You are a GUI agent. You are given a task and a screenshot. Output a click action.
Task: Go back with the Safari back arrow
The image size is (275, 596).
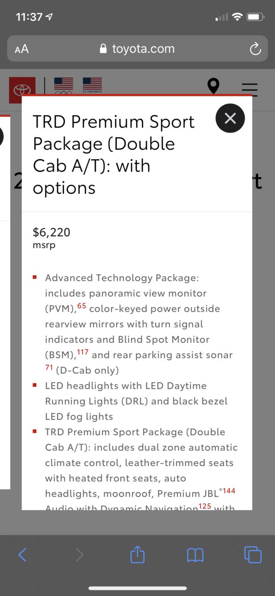(22, 555)
